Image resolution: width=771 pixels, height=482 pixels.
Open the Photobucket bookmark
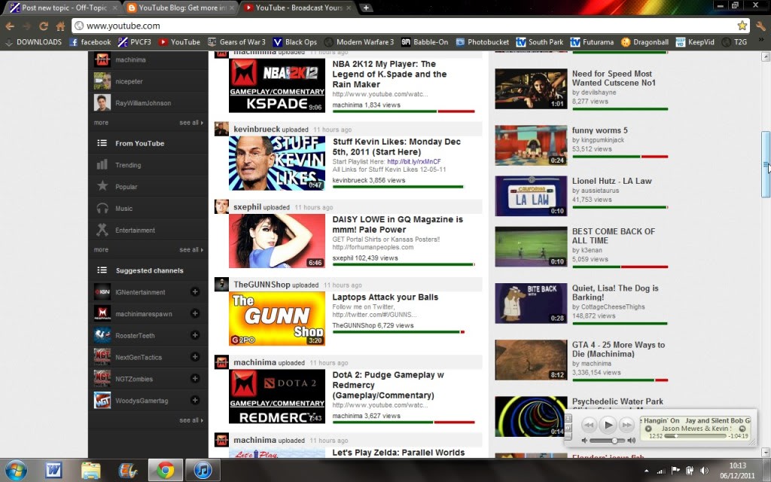[x=481, y=42]
